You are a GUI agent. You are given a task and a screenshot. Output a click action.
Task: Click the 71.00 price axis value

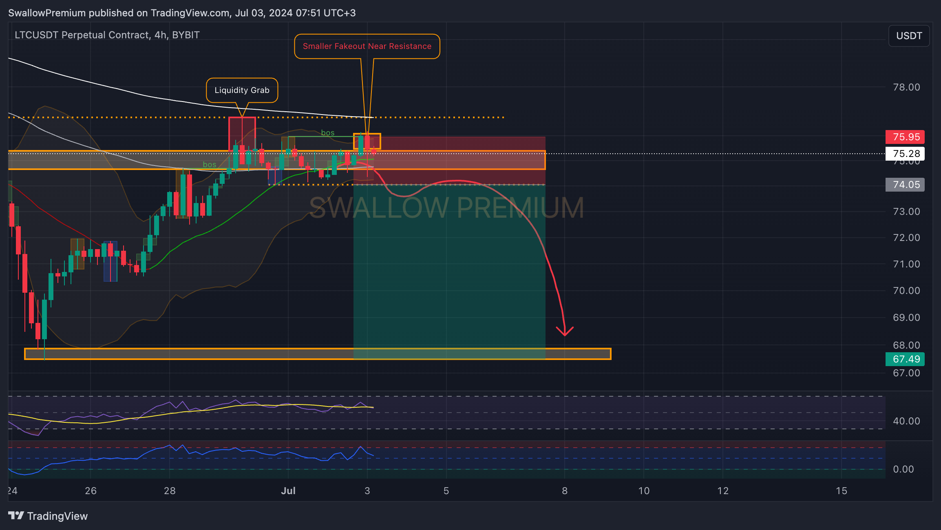pos(906,264)
